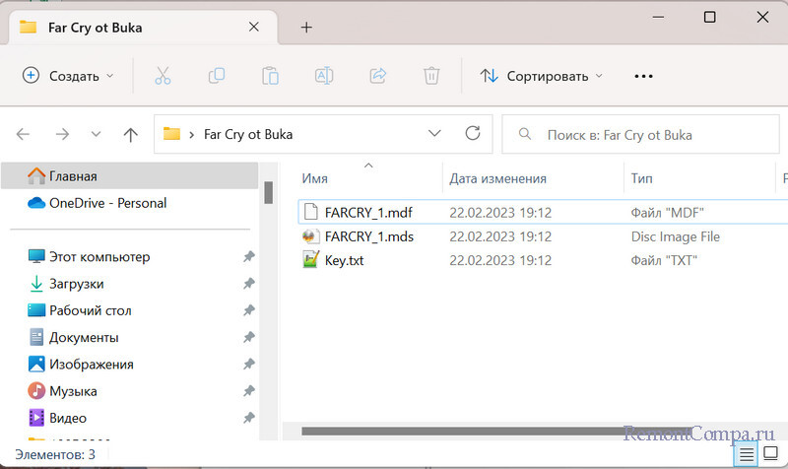Open Изображения in sidebar

point(92,365)
